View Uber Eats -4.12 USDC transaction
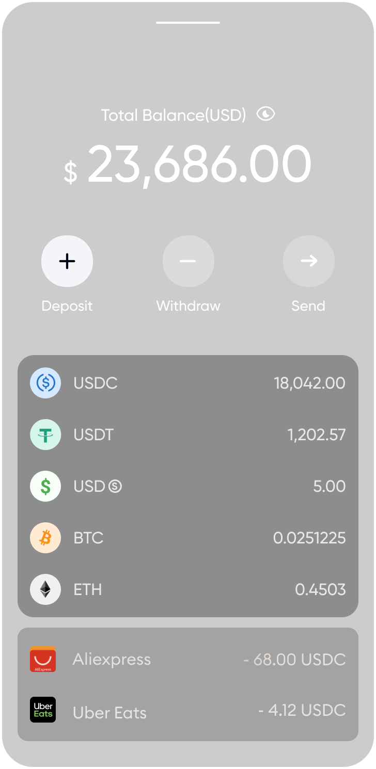 point(302,711)
